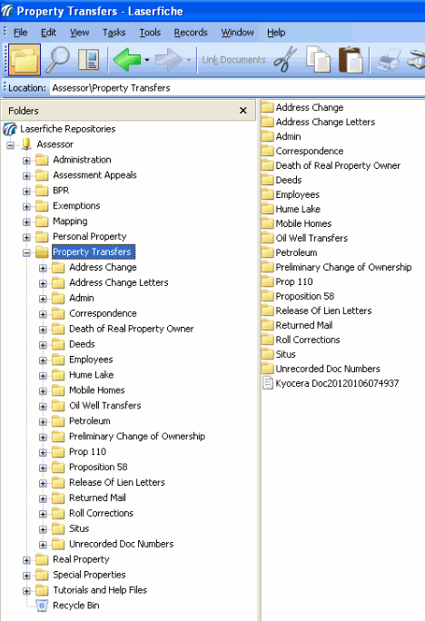Click Unrecorded Doc Numbers list folder icon
The image size is (425, 621).
(x=268, y=369)
